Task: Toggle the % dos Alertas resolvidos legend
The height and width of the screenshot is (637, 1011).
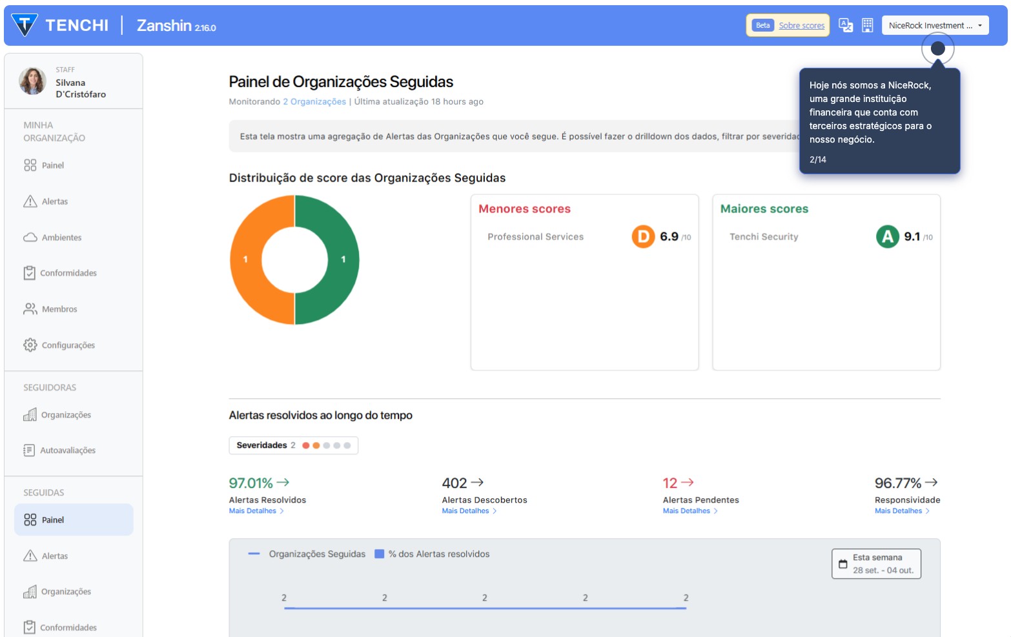Action: click(432, 554)
